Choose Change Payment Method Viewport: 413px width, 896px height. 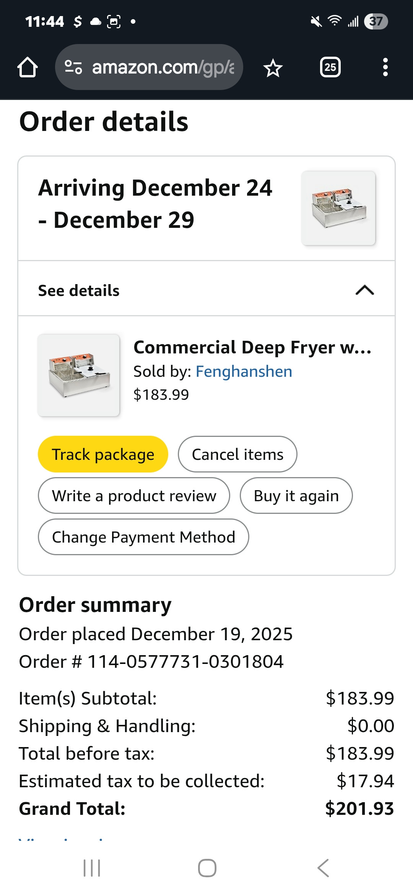pos(143,537)
